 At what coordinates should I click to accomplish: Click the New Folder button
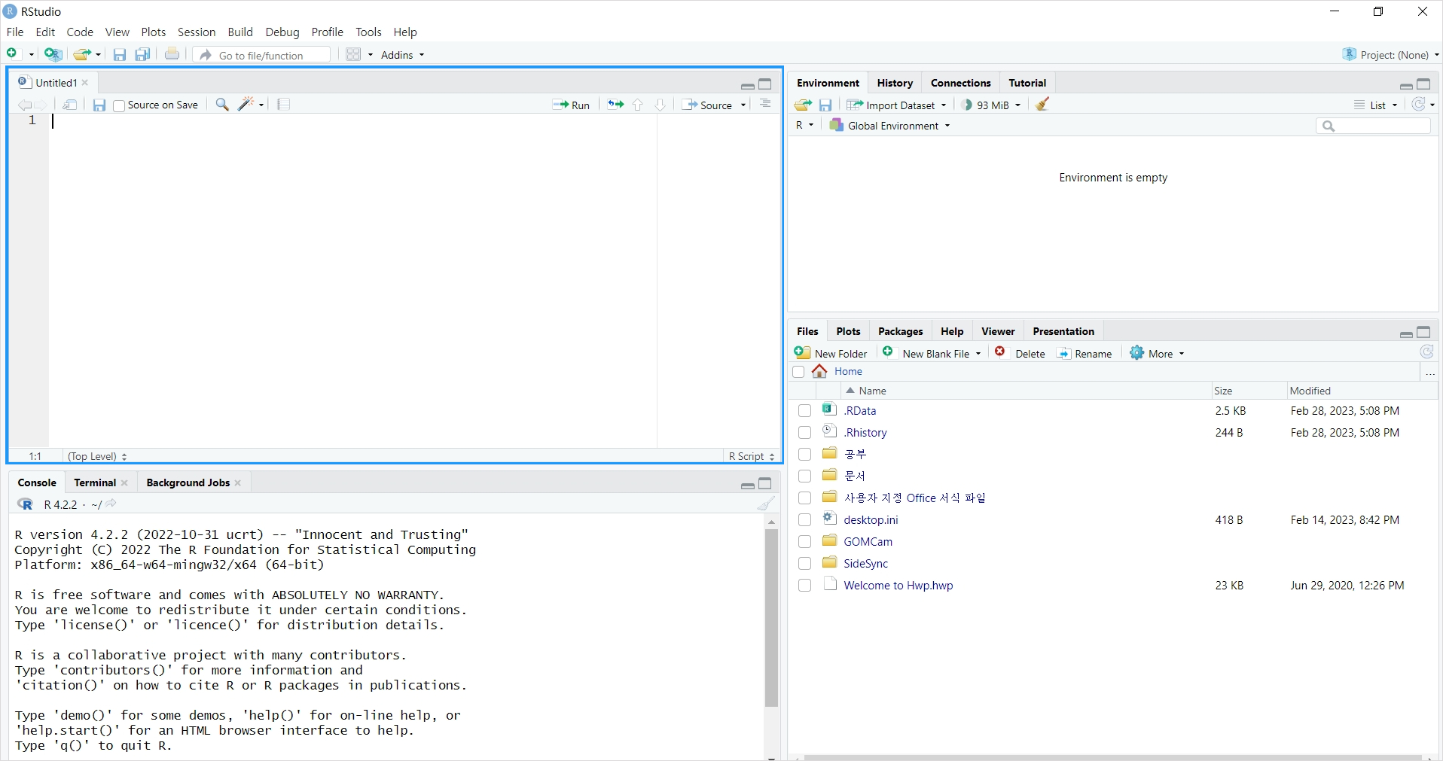click(831, 353)
